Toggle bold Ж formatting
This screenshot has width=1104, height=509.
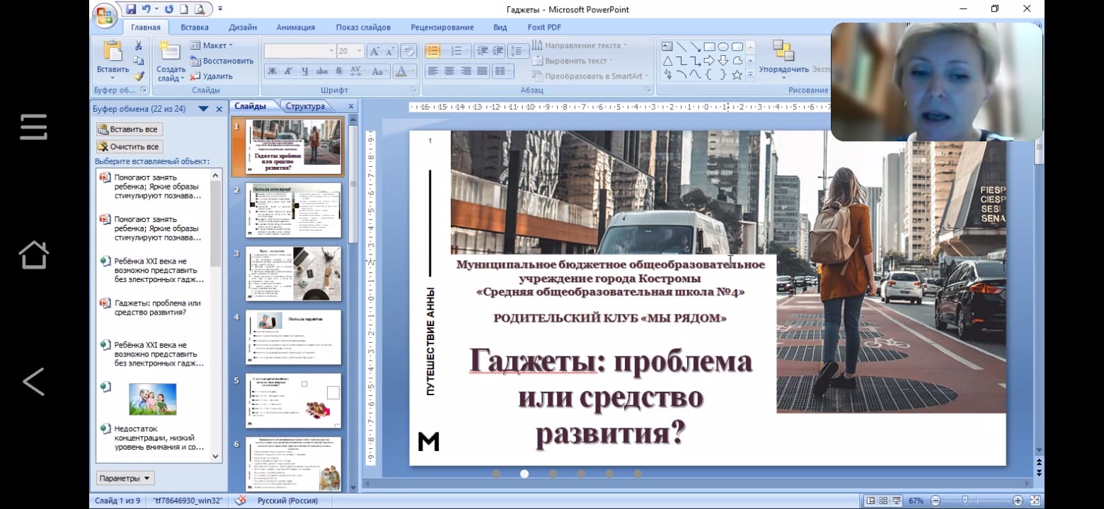tap(272, 71)
